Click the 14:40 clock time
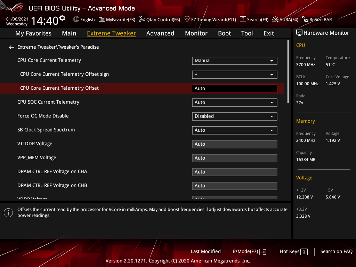The height and width of the screenshot is (267, 356). 45,21
